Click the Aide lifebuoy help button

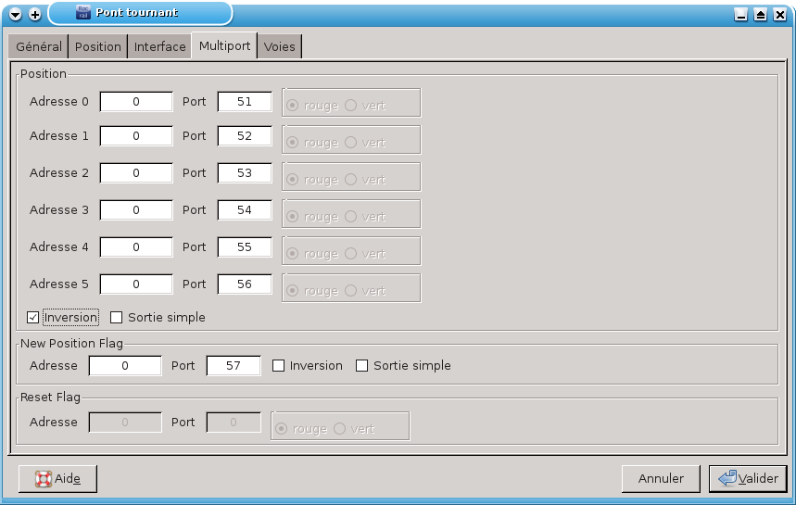pyautogui.click(x=57, y=478)
